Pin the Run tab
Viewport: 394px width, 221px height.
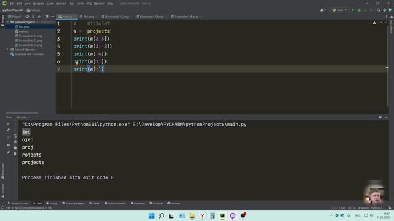[8, 152]
